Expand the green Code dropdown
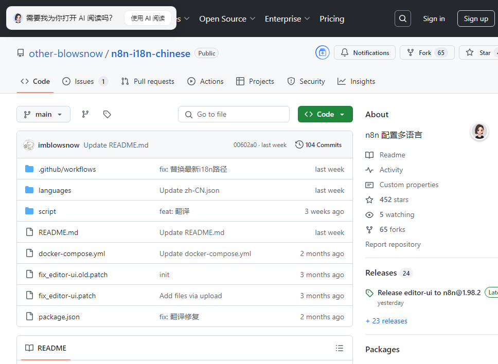The width and height of the screenshot is (498, 364). coord(325,114)
